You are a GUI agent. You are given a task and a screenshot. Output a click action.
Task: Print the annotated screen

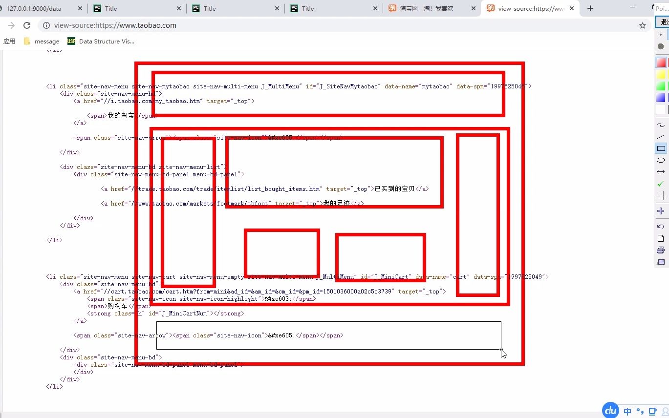point(661,250)
